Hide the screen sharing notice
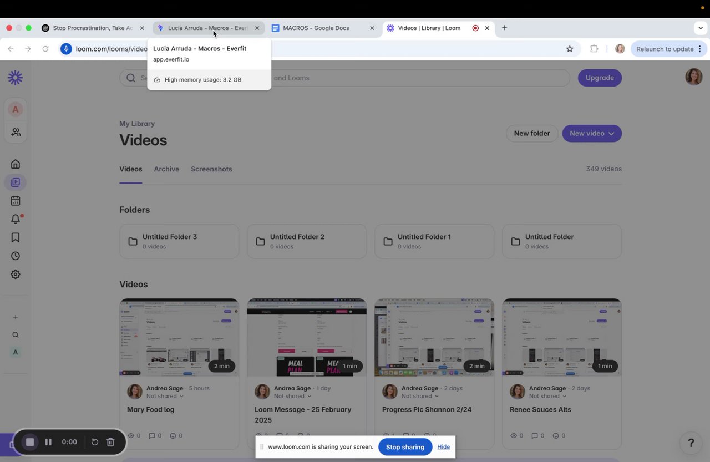This screenshot has width=710, height=462. point(444,447)
